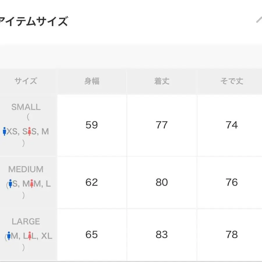Select the blue male figure beside MEDIUM
Image resolution: width=262 pixels, height=262 pixels.
tap(10, 183)
